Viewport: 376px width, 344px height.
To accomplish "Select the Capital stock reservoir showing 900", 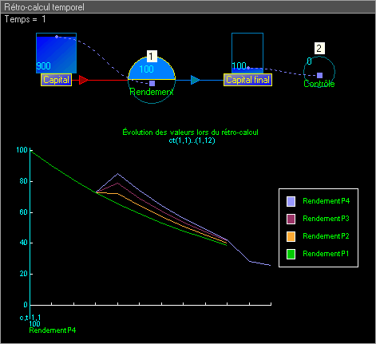I will coord(57,53).
